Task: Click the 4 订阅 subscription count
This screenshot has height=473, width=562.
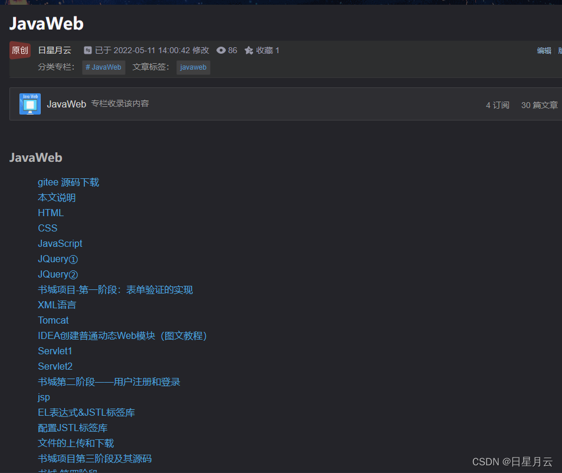Action: pos(498,105)
